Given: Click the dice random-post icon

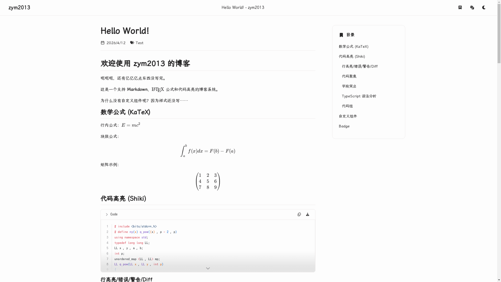Looking at the screenshot, I should 472,8.
